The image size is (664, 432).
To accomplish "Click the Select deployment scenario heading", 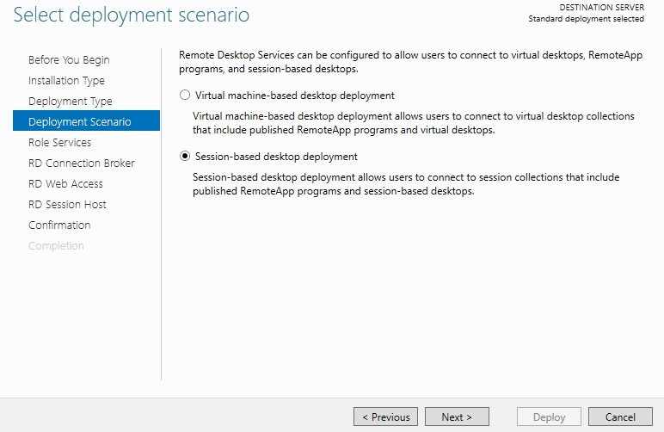I will click(132, 15).
